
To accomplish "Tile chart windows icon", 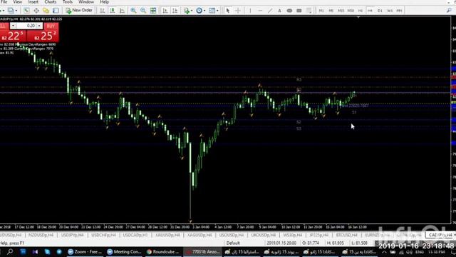I will tap(153, 11).
